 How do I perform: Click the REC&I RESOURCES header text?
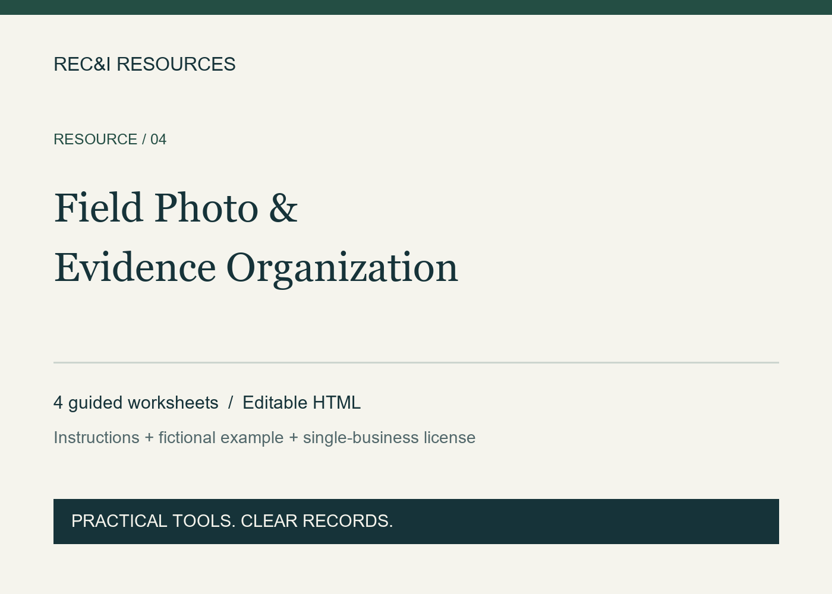144,64
